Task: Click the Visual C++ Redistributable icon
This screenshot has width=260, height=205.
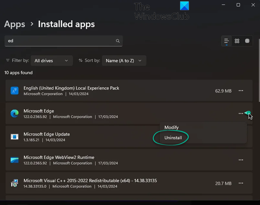Action: (x=14, y=183)
